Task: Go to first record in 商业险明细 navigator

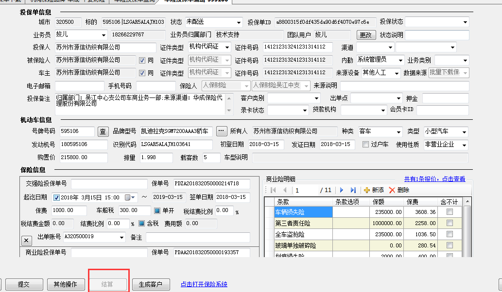Action: (273, 190)
